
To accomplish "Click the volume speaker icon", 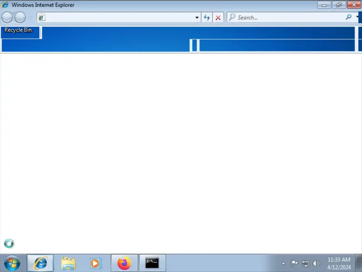I will coord(316,263).
